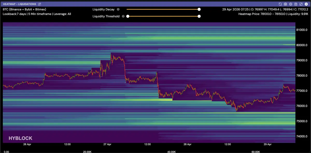This screenshot has width=311, height=153.
Task: Click the refresh heatmap icon
Action: [x=280, y=4]
